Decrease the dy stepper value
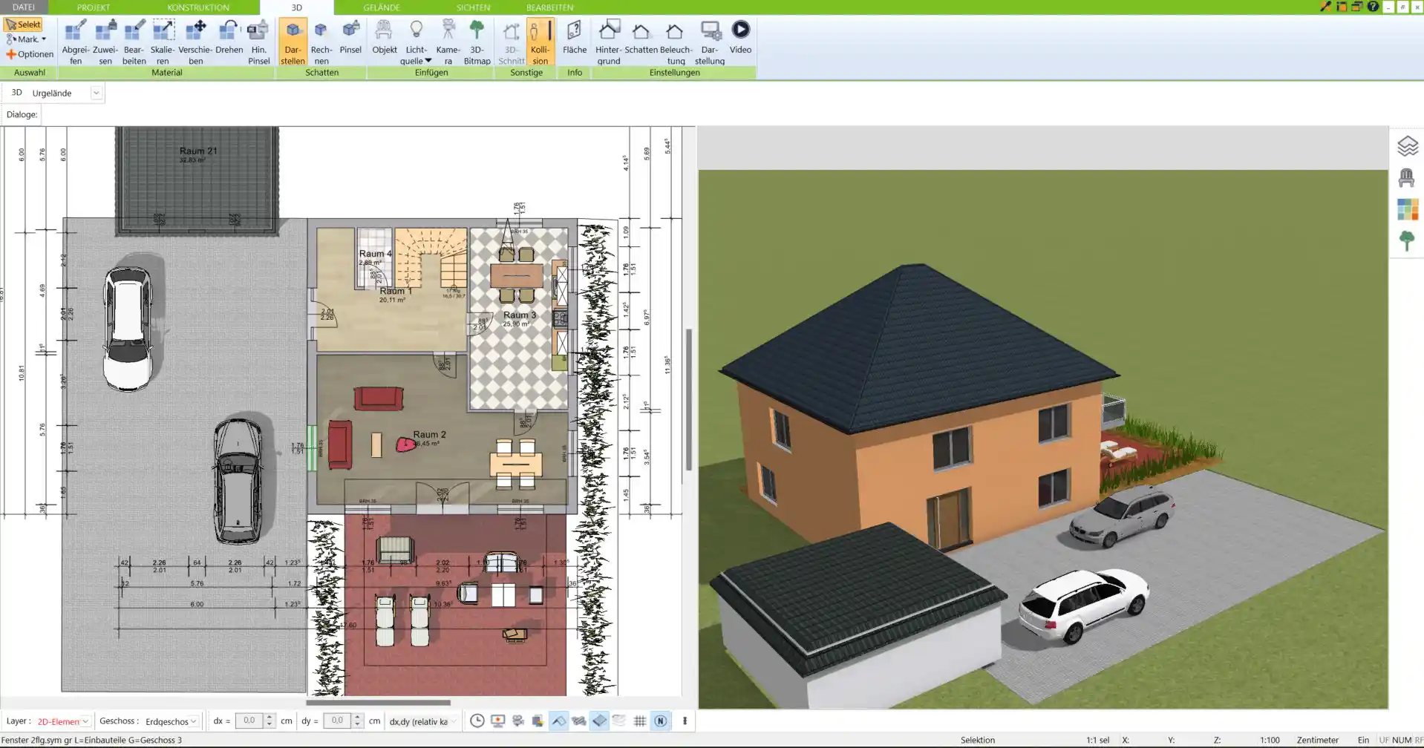Image resolution: width=1424 pixels, height=748 pixels. pos(358,724)
